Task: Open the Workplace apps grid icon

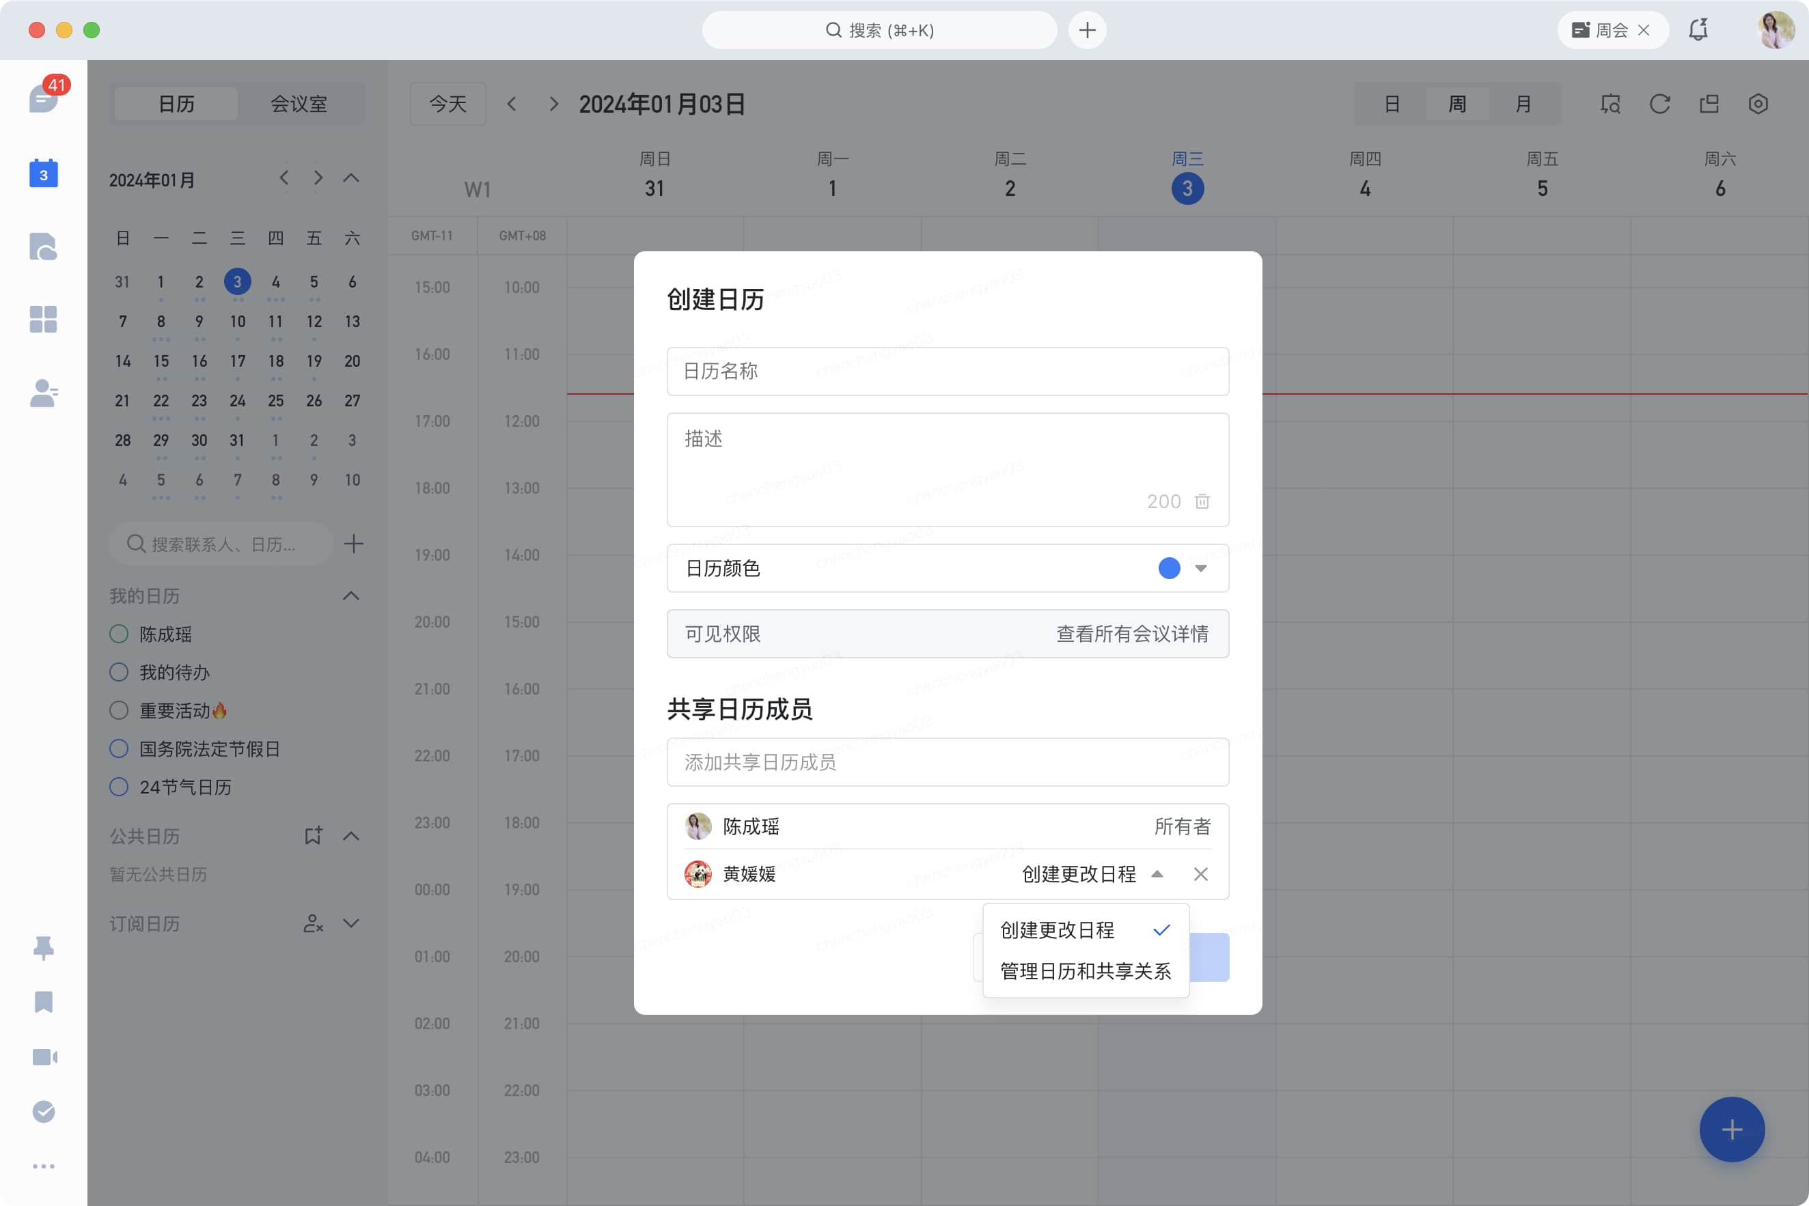Action: (43, 320)
